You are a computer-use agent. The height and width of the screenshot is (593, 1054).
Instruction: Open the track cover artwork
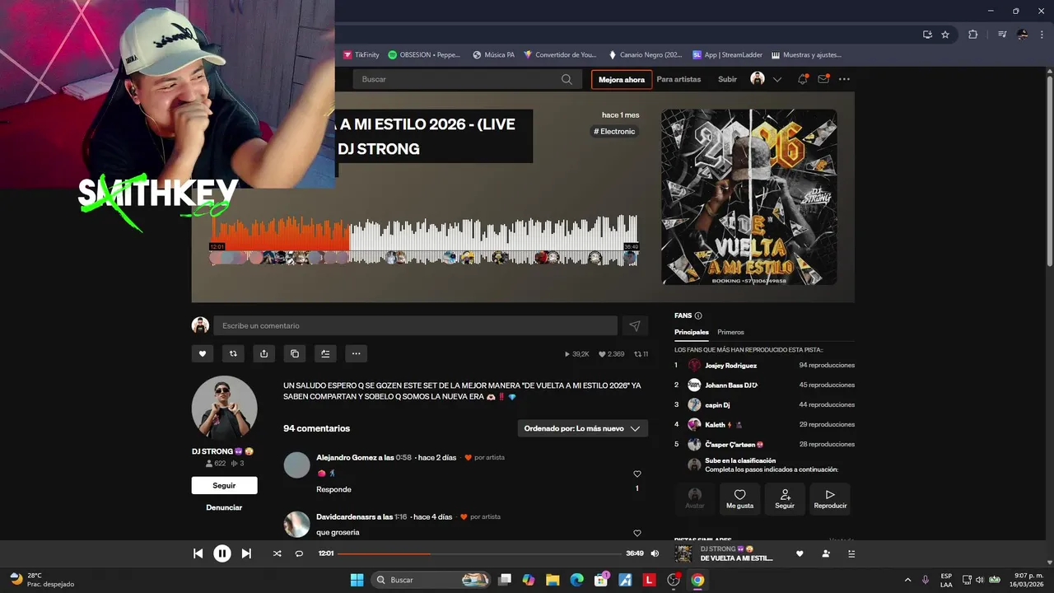749,197
